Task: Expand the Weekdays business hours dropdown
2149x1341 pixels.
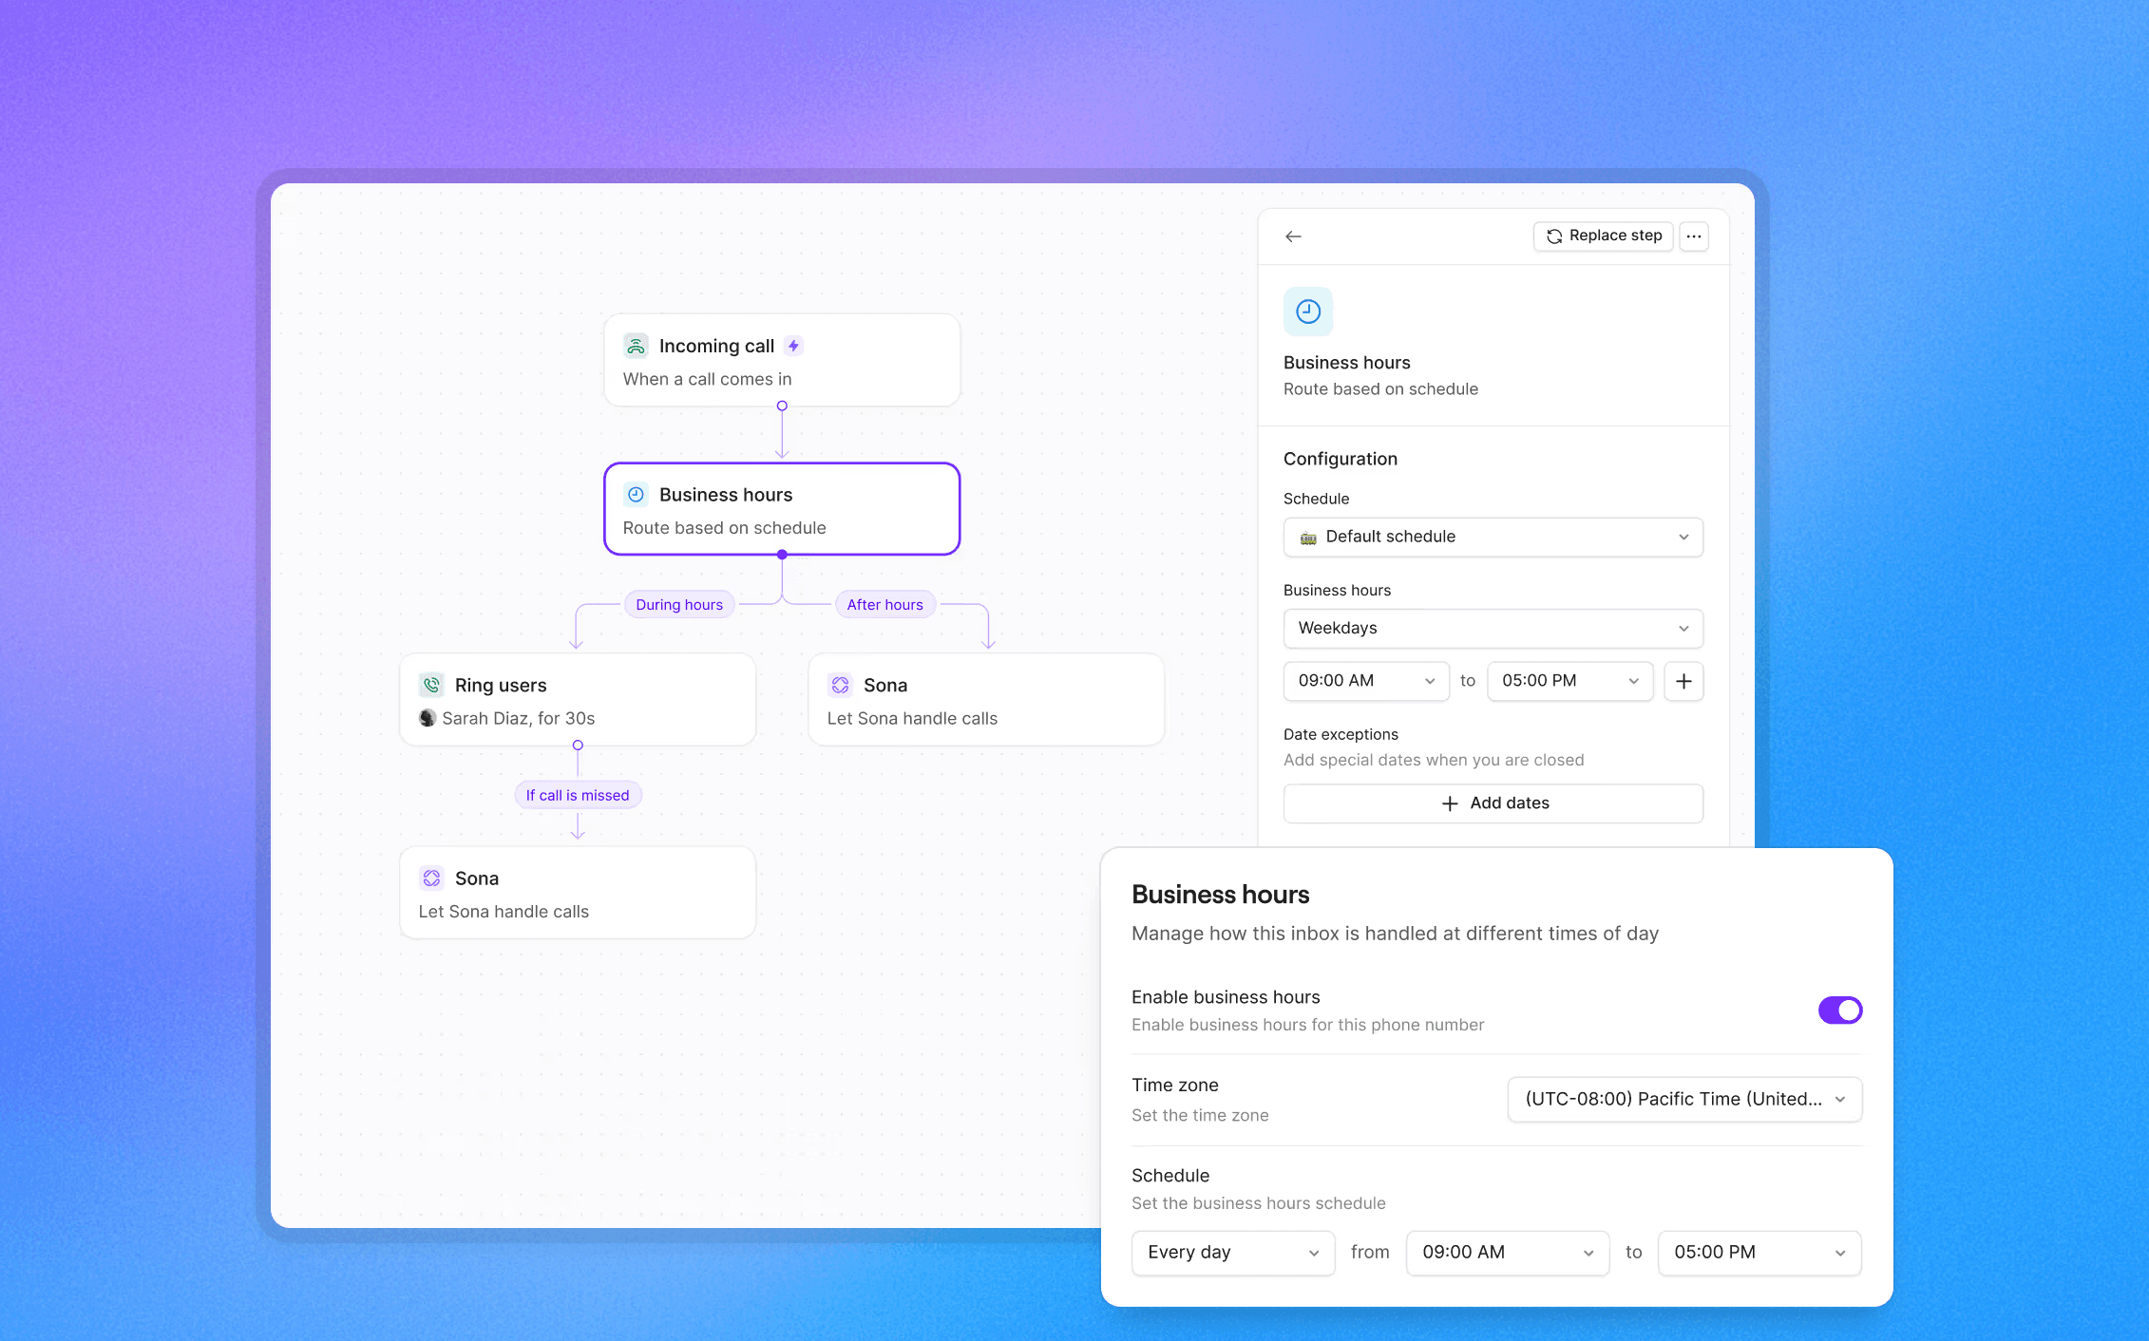Action: 1492,628
